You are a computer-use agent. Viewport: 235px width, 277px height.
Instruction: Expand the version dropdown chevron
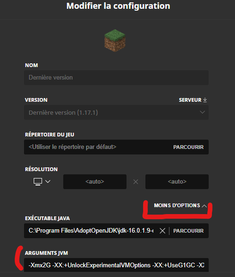pos(202,112)
